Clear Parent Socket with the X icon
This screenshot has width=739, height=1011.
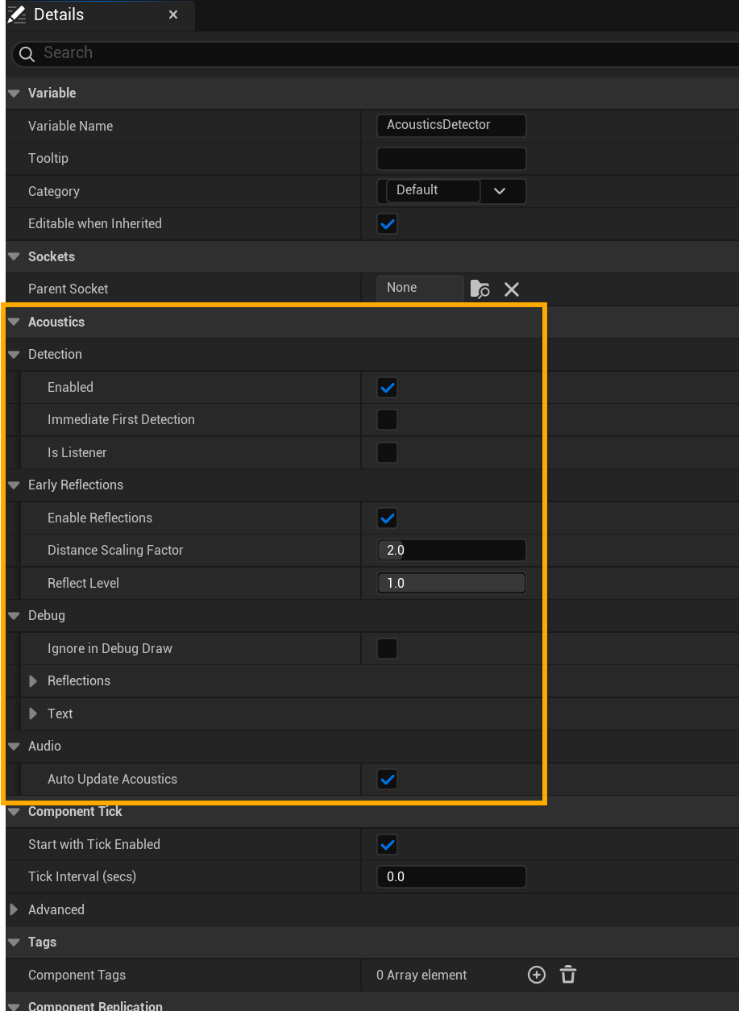coord(512,289)
